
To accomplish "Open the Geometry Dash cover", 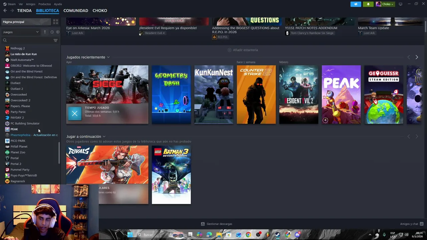I will 171,95.
